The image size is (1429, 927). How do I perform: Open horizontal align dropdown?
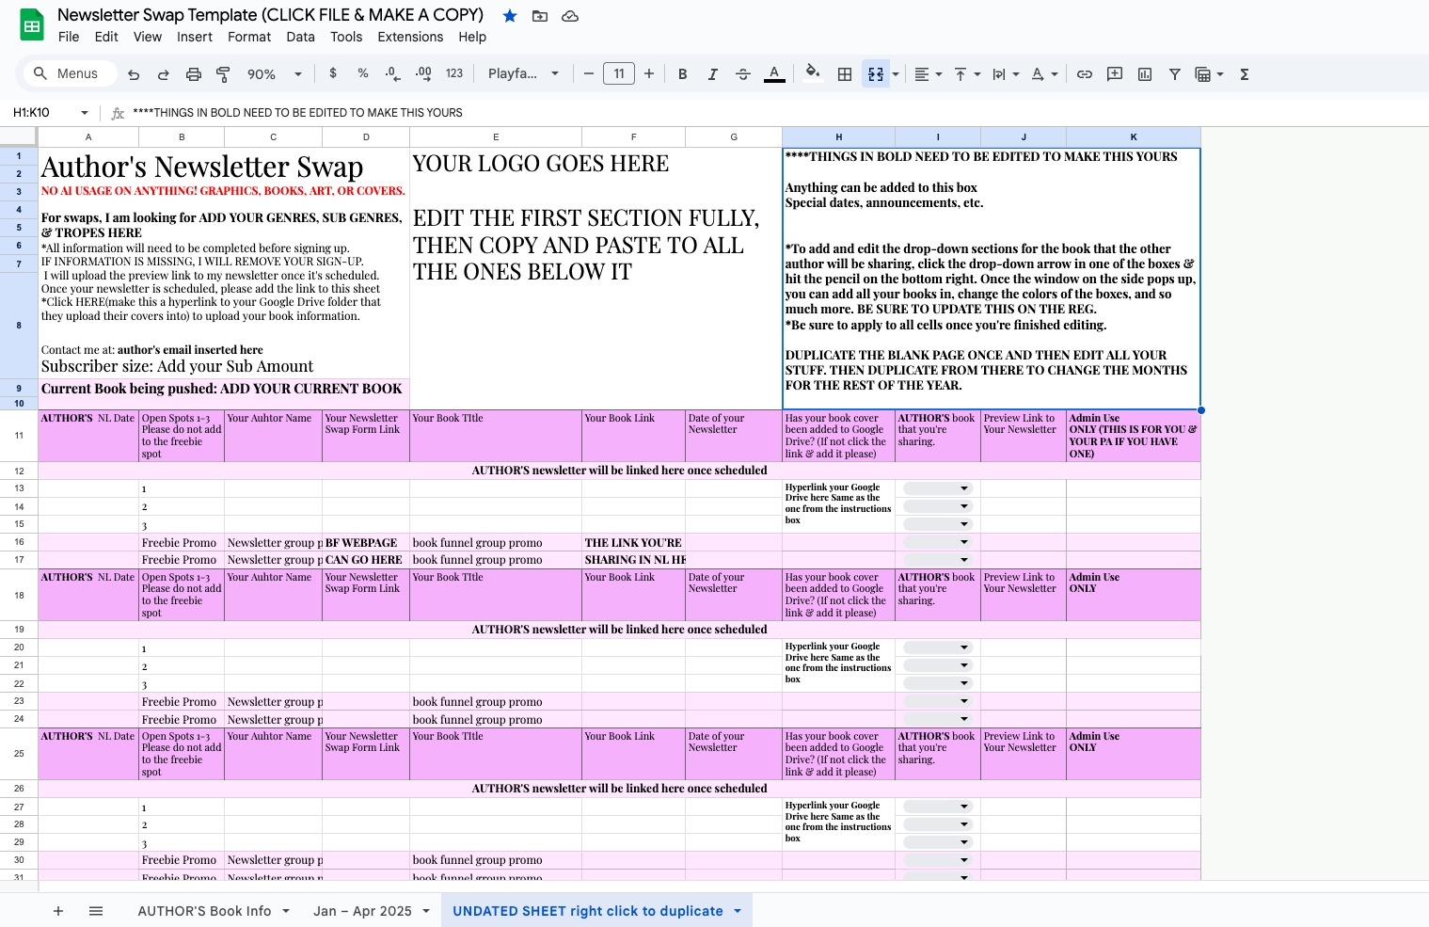929,74
